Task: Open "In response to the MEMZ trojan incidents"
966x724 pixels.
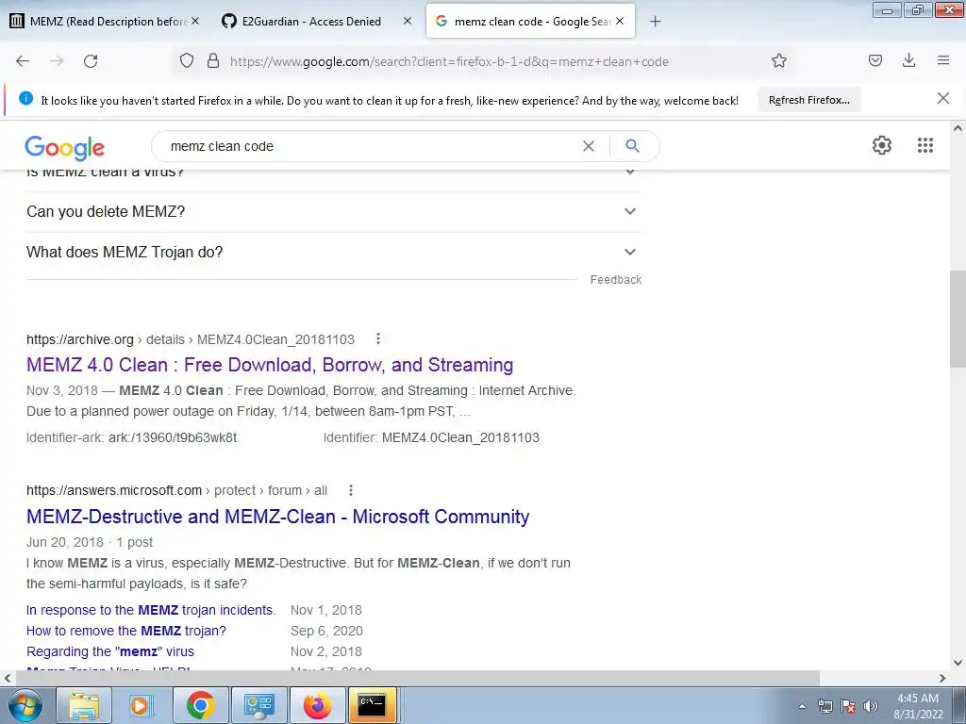Action: pos(151,610)
